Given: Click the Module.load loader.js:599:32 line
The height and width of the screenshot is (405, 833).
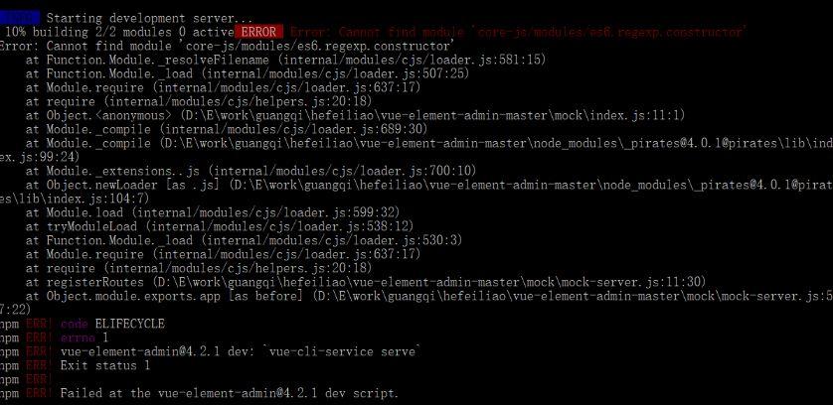Looking at the screenshot, I should 213,212.
